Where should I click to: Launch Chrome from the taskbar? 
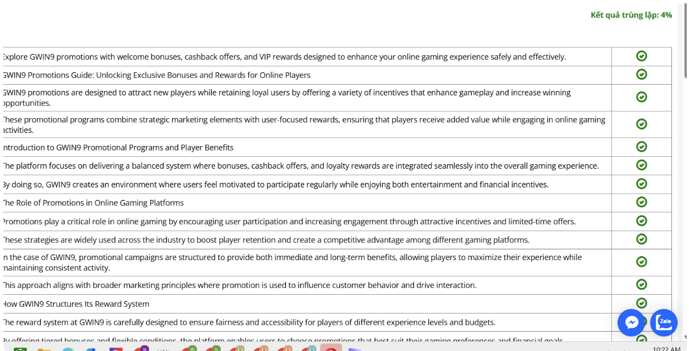tap(68, 348)
